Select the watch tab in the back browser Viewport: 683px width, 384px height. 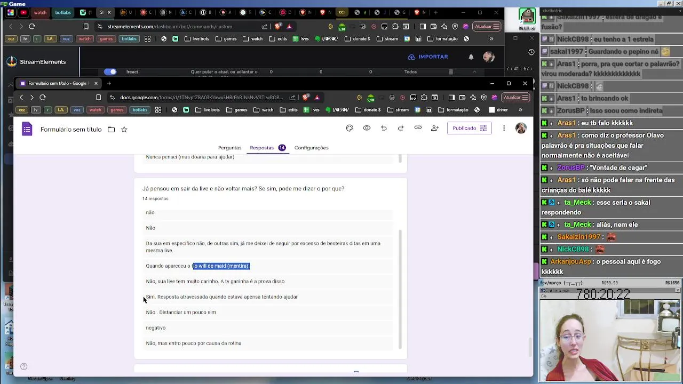(40, 12)
